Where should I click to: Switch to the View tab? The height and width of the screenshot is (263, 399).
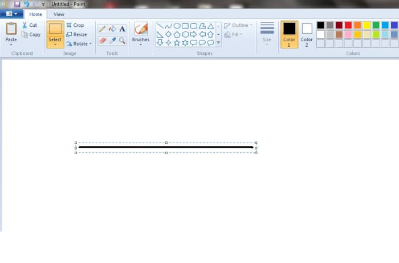59,14
